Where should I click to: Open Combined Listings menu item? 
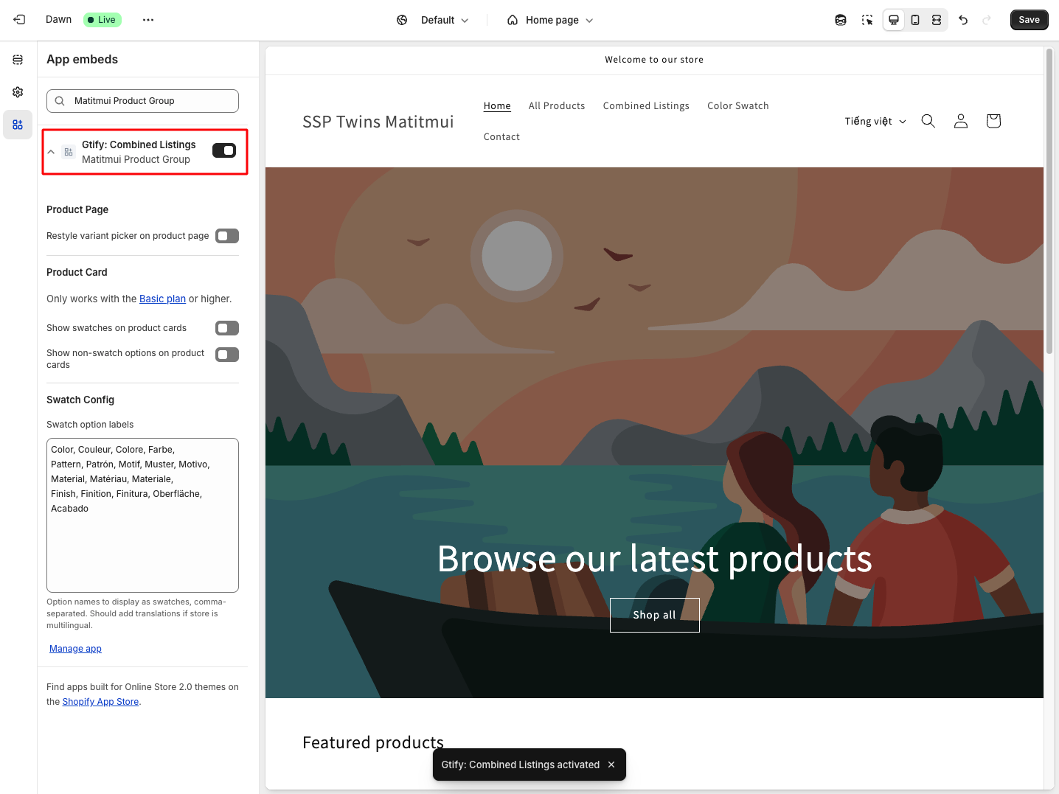(646, 106)
